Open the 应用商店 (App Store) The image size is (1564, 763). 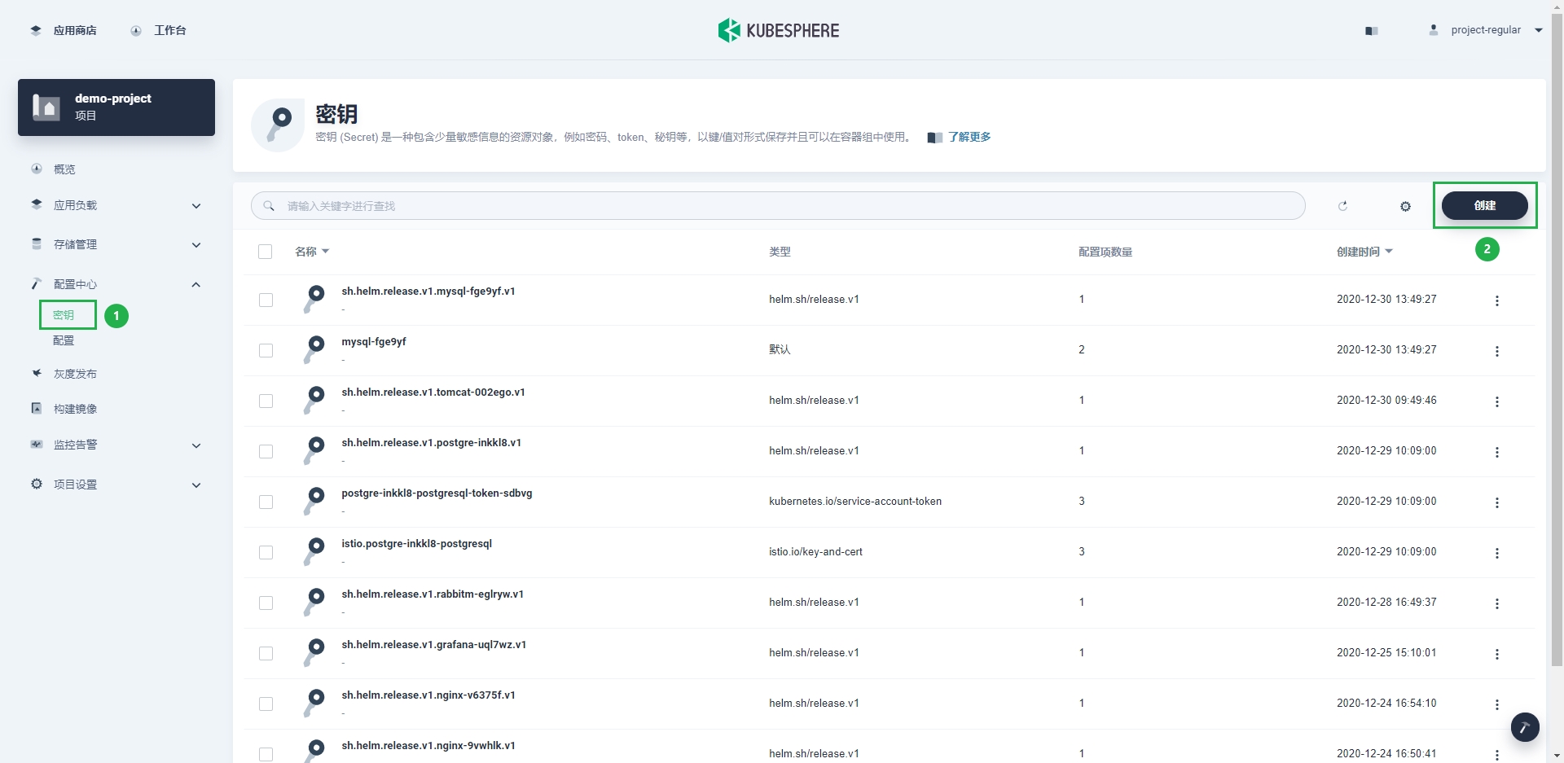[75, 30]
